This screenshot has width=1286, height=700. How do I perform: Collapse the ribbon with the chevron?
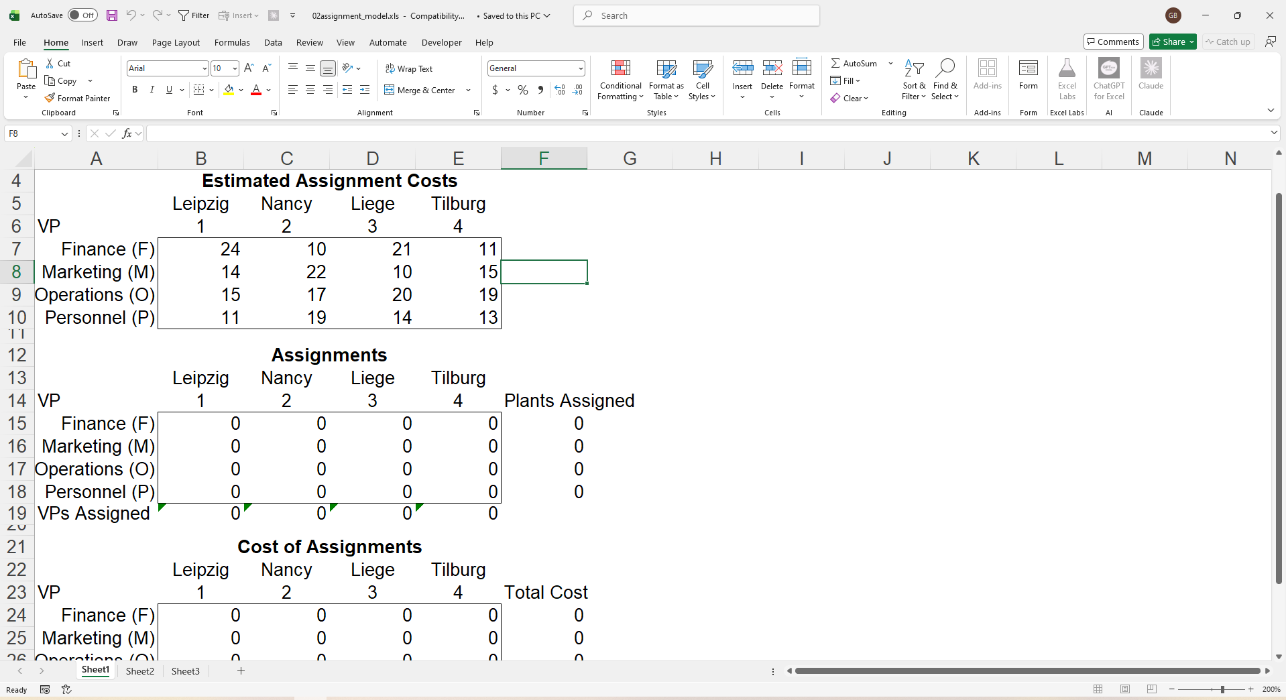coord(1271,111)
